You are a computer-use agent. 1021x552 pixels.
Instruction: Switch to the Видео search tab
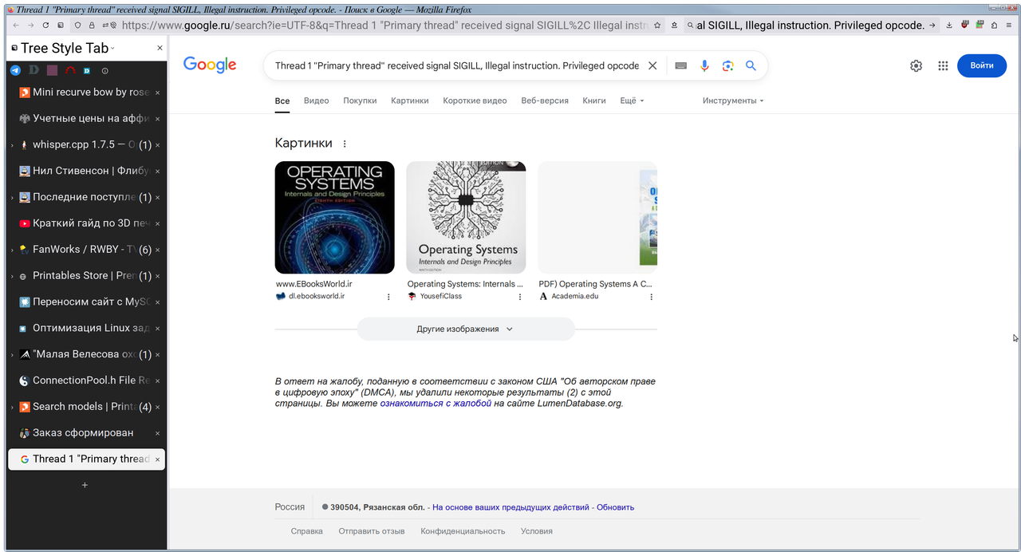pos(317,101)
